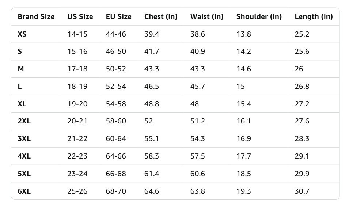The height and width of the screenshot is (213, 349).
Task: Click the US Size column header
Action: pos(80,16)
